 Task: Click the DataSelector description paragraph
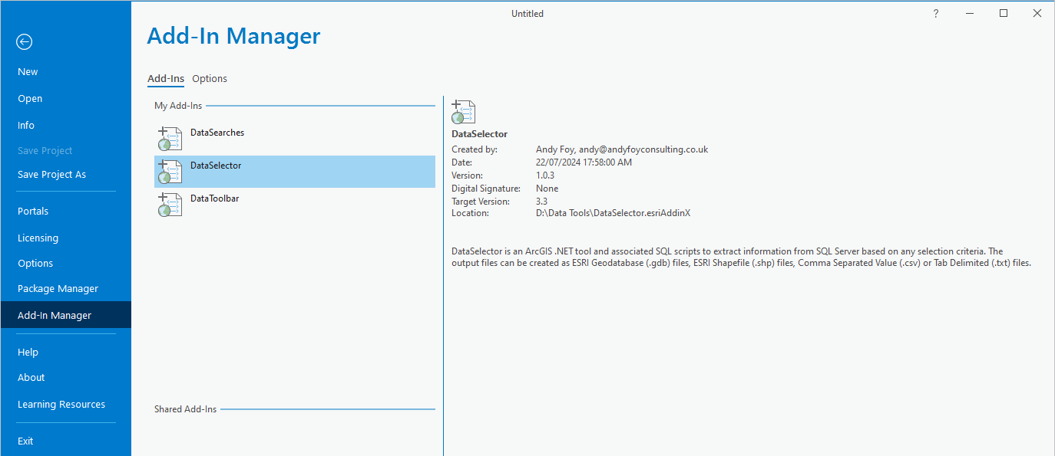pyautogui.click(x=741, y=258)
